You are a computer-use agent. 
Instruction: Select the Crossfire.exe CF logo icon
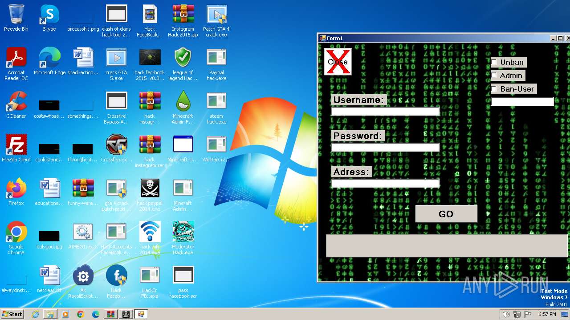pos(116,149)
